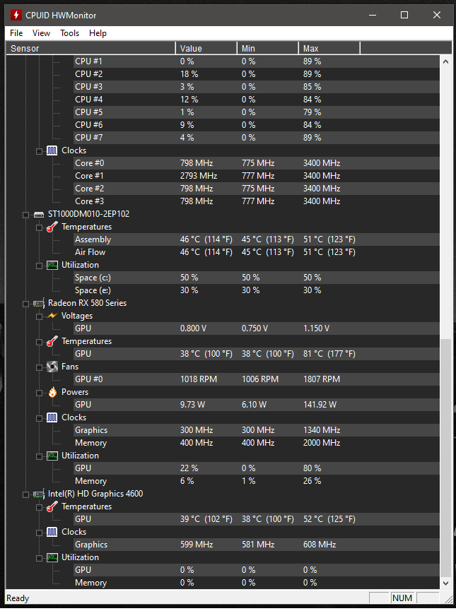Click the Intel HD Graphics 4600 card icon
The height and width of the screenshot is (611, 456).
(x=38, y=494)
